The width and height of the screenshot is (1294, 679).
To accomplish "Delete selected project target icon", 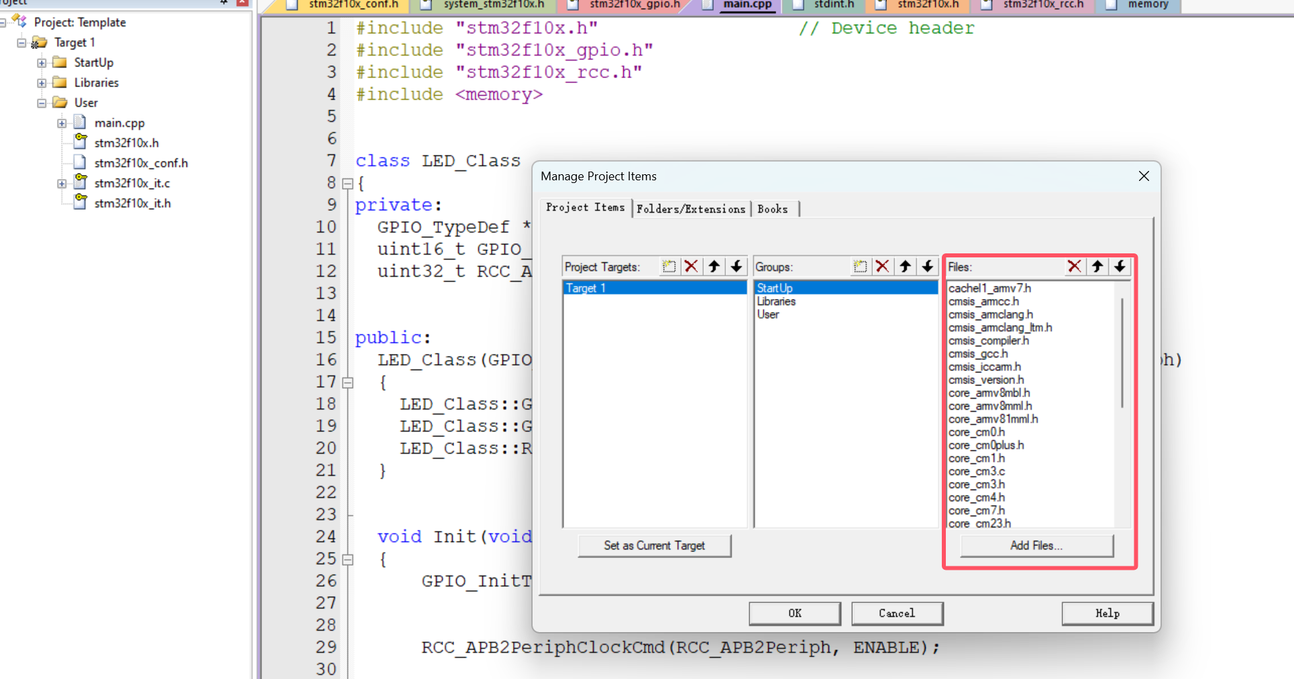I will click(x=691, y=267).
